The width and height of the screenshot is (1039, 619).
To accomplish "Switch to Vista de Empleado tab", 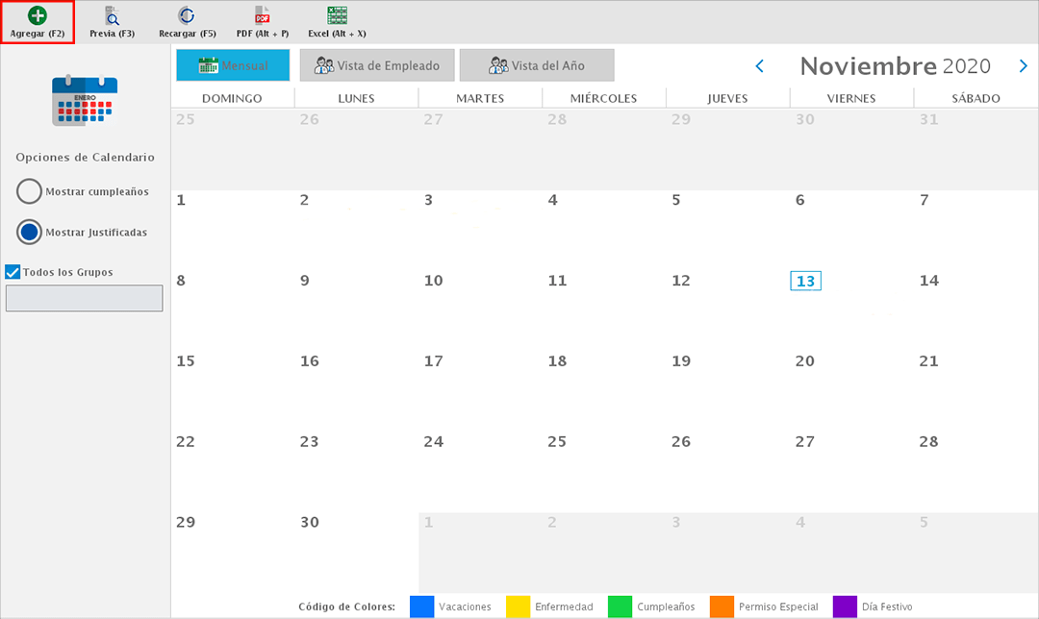I will tap(376, 65).
